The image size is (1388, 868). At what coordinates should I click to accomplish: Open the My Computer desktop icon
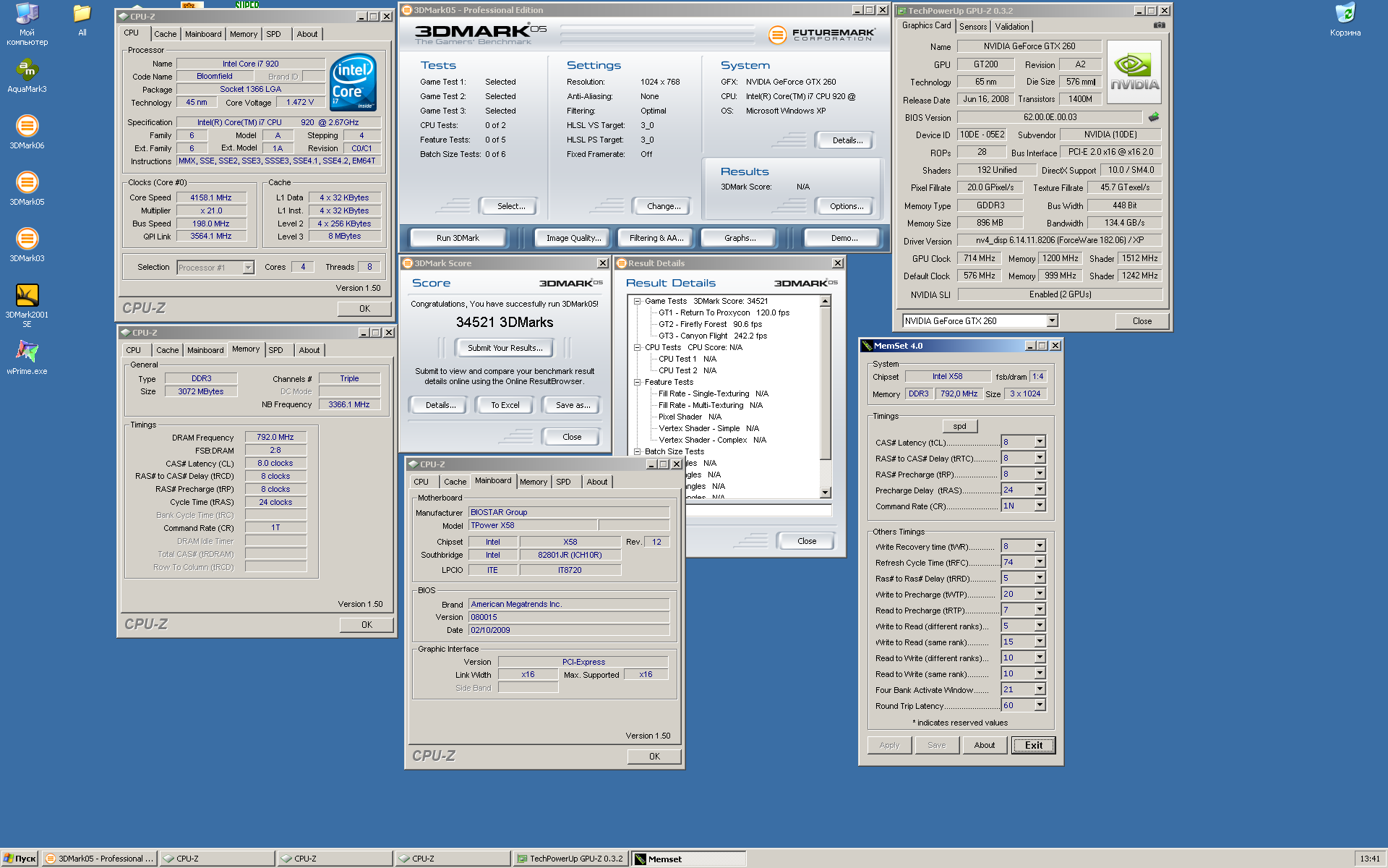click(27, 24)
